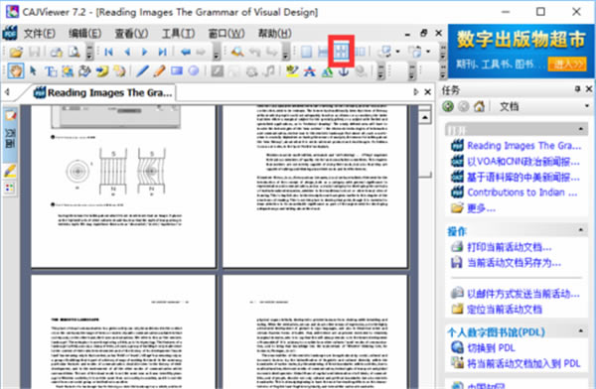Collapse the 操作 section
596x389 pixels.
coord(581,230)
